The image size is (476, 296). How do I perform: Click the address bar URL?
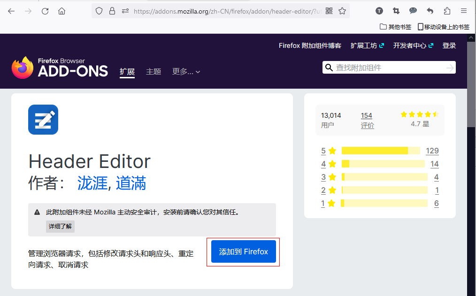pos(228,11)
